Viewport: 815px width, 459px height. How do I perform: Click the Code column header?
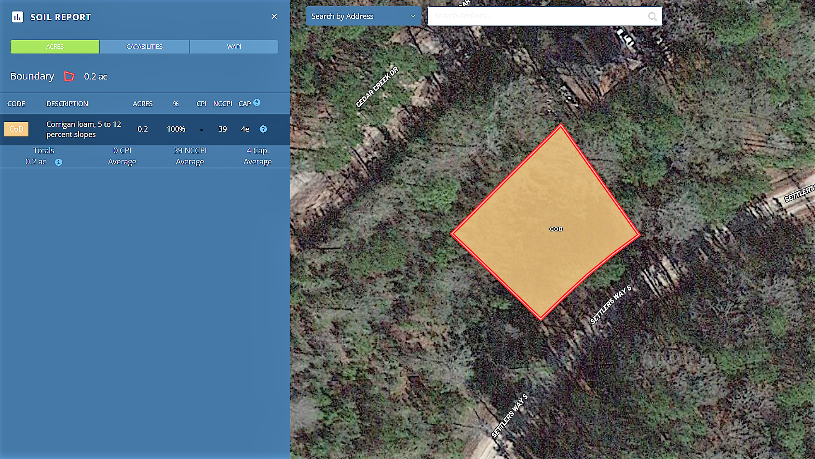[16, 104]
